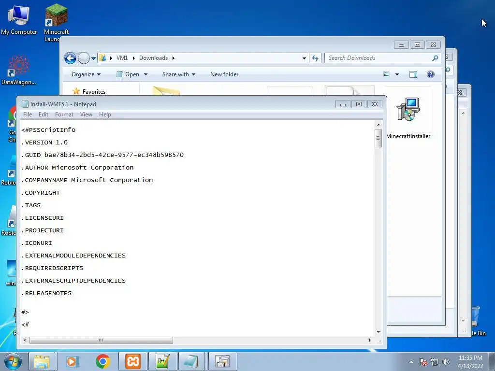Expand the arrow after VM1 in address bar

(x=134, y=58)
